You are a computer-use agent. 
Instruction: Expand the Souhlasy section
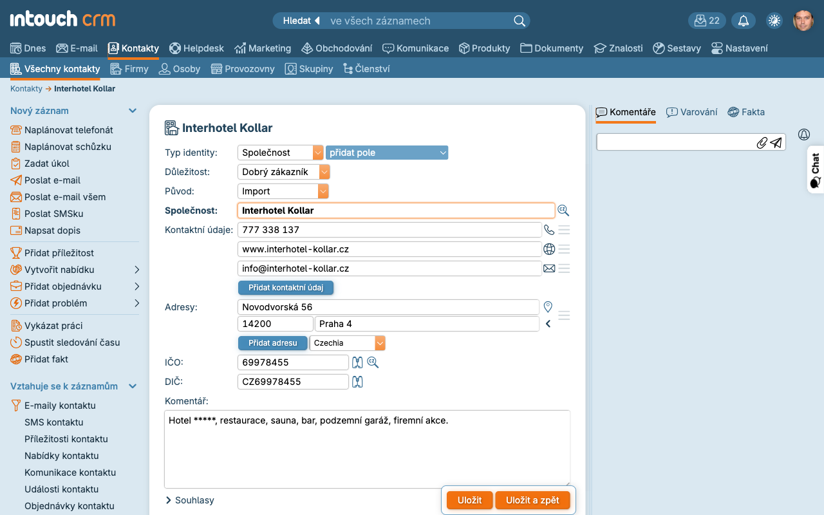(x=190, y=500)
